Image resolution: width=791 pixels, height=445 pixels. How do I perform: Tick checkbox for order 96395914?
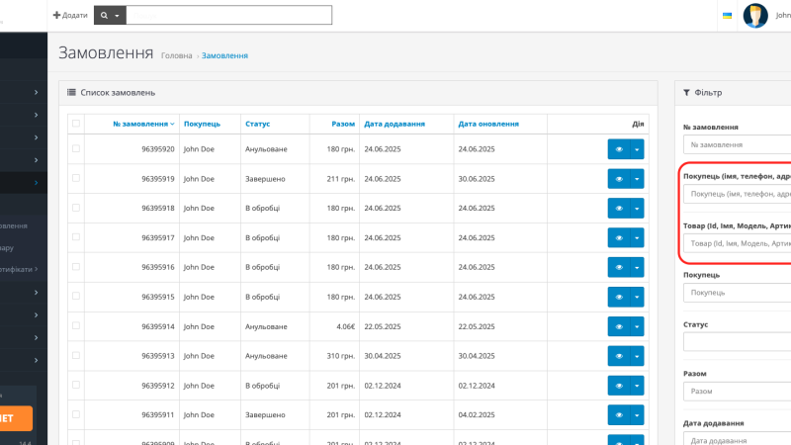(x=76, y=325)
